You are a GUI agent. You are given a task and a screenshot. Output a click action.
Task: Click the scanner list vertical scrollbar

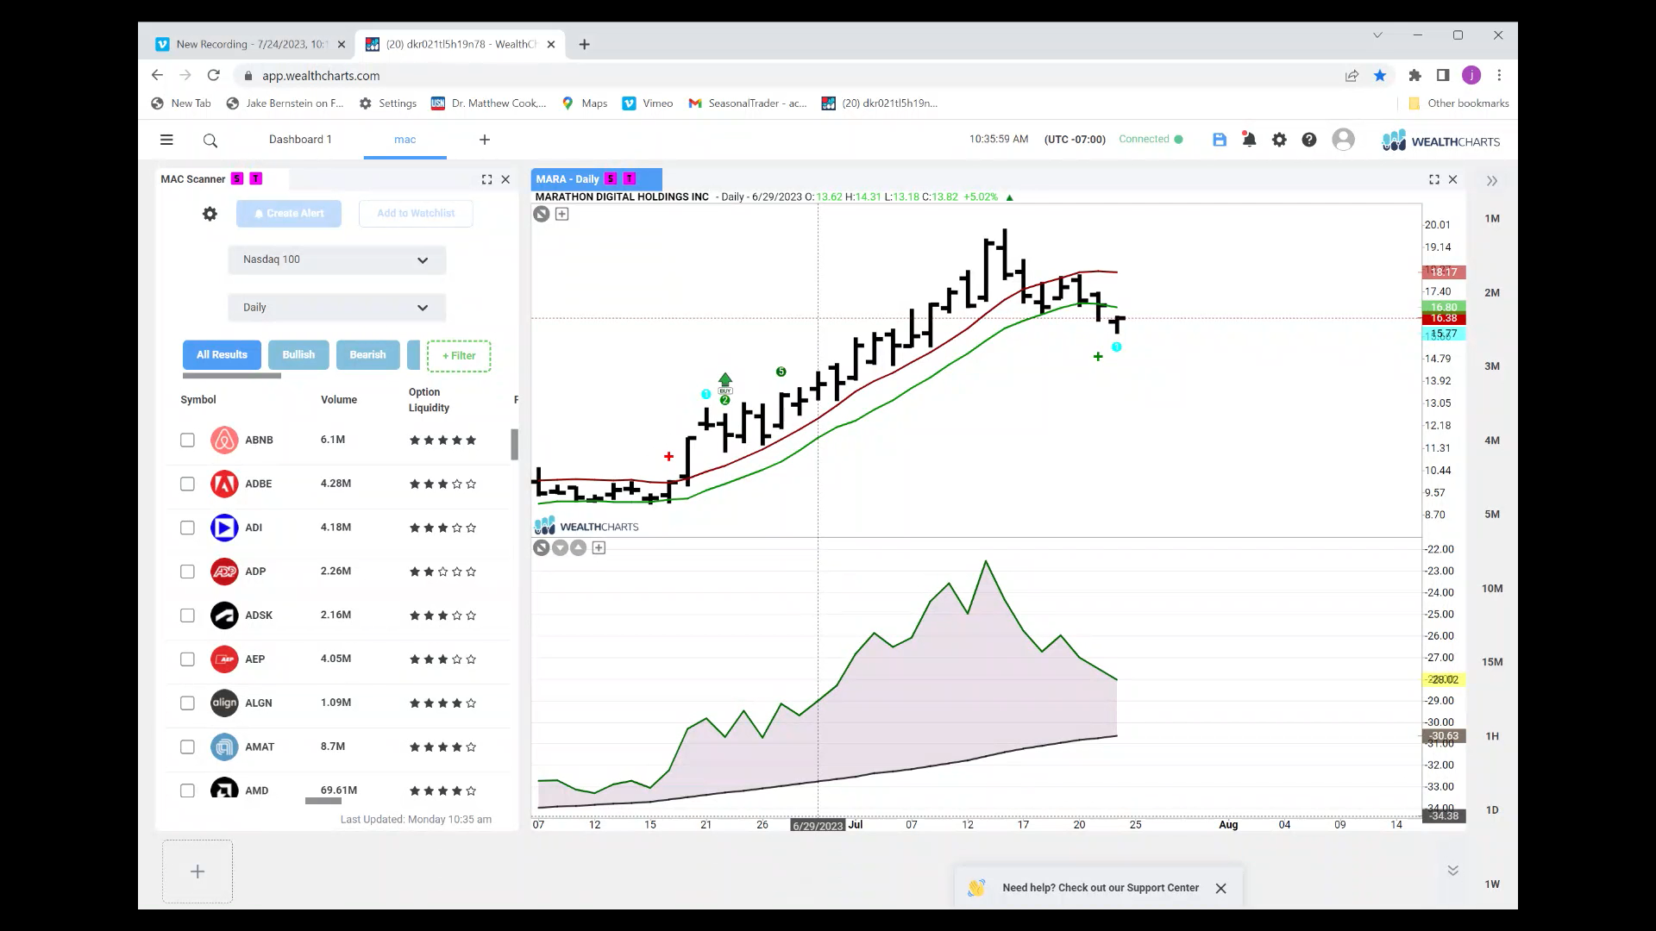pos(515,445)
